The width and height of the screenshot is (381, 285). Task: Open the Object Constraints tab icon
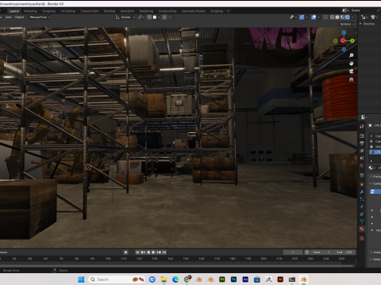pos(362,214)
